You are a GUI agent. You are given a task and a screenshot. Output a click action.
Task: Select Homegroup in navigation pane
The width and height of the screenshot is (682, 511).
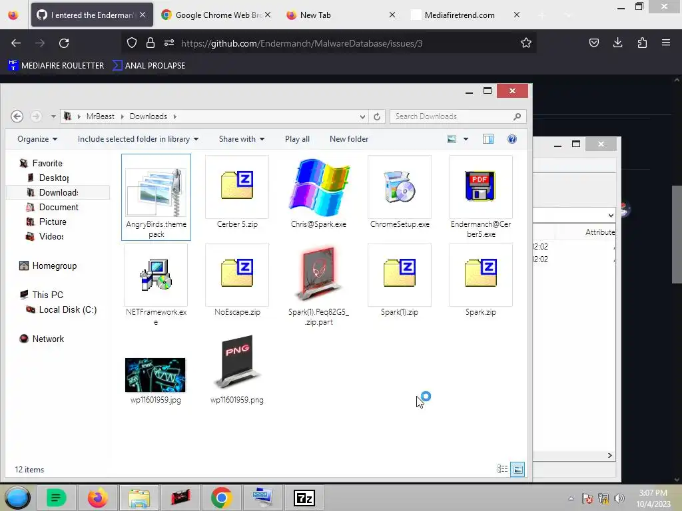[x=48, y=266]
